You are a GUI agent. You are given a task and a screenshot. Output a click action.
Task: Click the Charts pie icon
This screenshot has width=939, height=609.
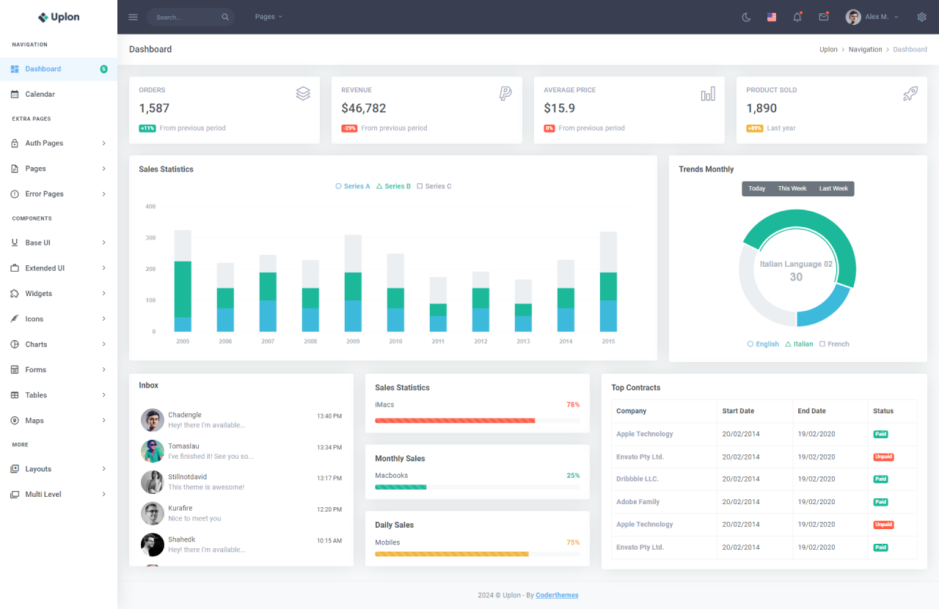(x=15, y=344)
